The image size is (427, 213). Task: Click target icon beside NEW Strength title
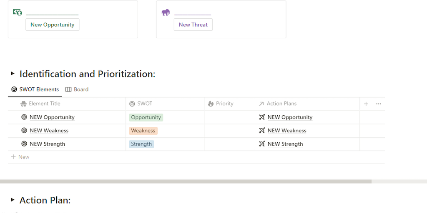[x=24, y=144]
